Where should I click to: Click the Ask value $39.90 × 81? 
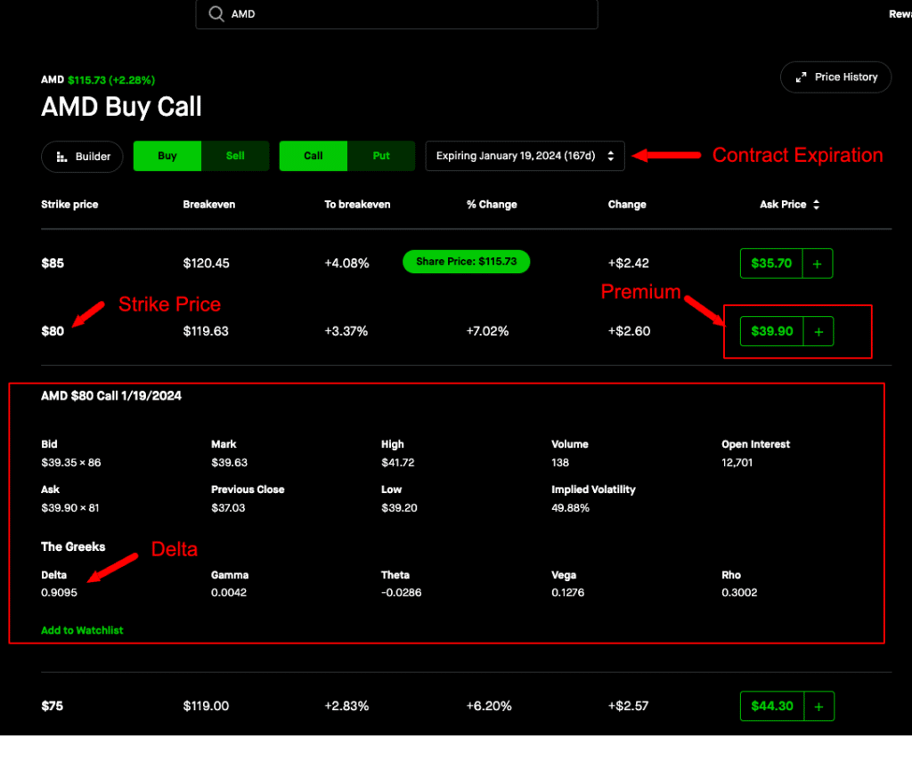click(x=69, y=508)
